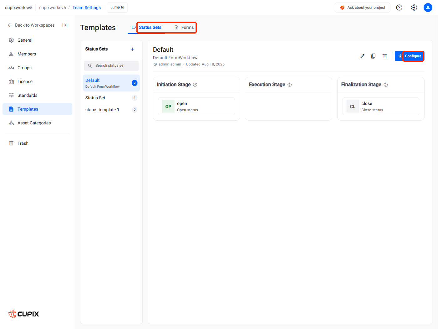Click Ask about your project

point(363,8)
